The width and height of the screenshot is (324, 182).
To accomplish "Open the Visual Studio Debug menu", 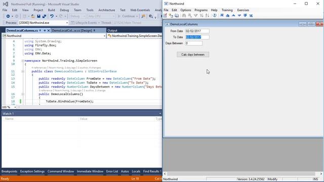I will coord(64,10).
